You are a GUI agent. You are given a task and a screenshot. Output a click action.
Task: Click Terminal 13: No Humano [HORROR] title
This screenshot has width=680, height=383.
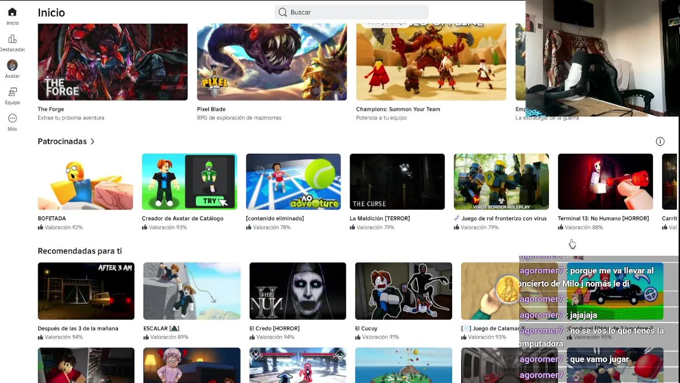click(x=603, y=219)
